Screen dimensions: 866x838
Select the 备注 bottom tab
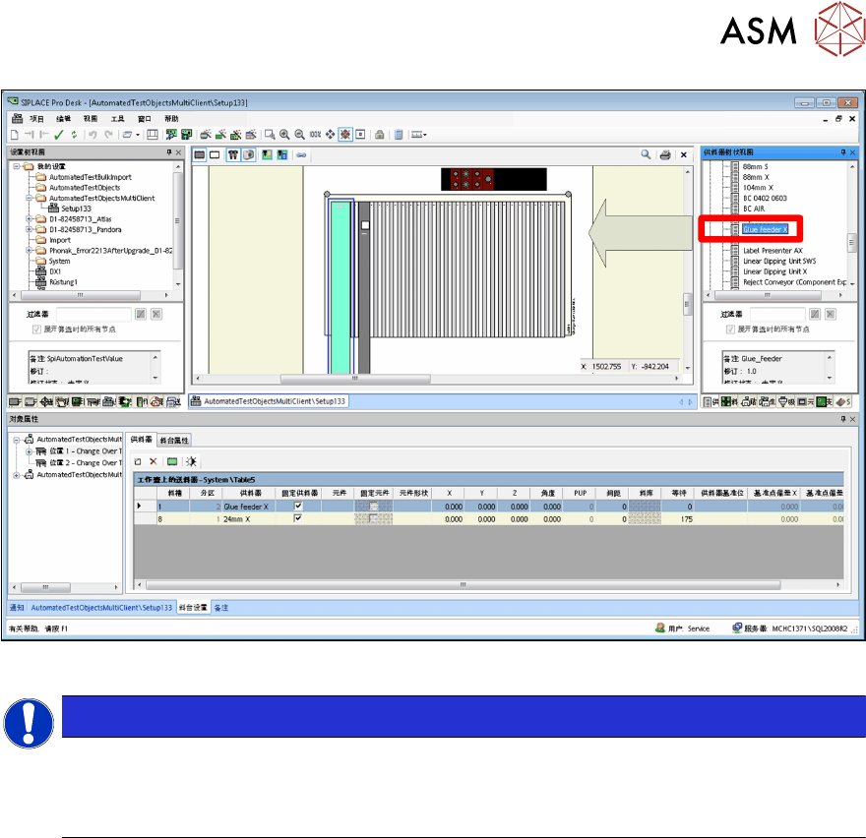click(221, 608)
